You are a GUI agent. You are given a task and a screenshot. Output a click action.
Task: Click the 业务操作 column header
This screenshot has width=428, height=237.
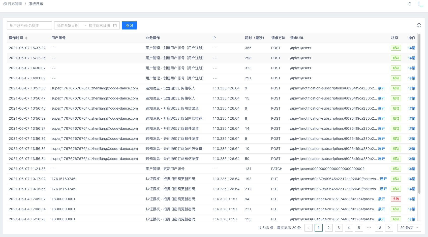153,38
